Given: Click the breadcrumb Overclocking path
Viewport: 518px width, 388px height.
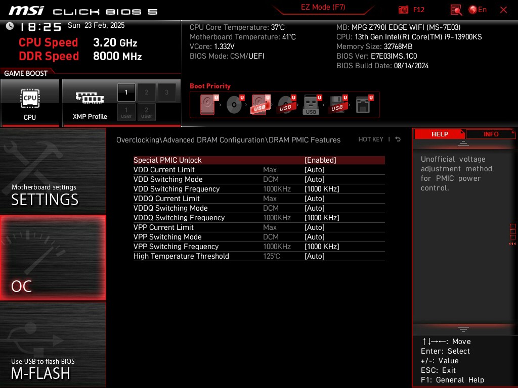Looking at the screenshot, I should coord(228,140).
